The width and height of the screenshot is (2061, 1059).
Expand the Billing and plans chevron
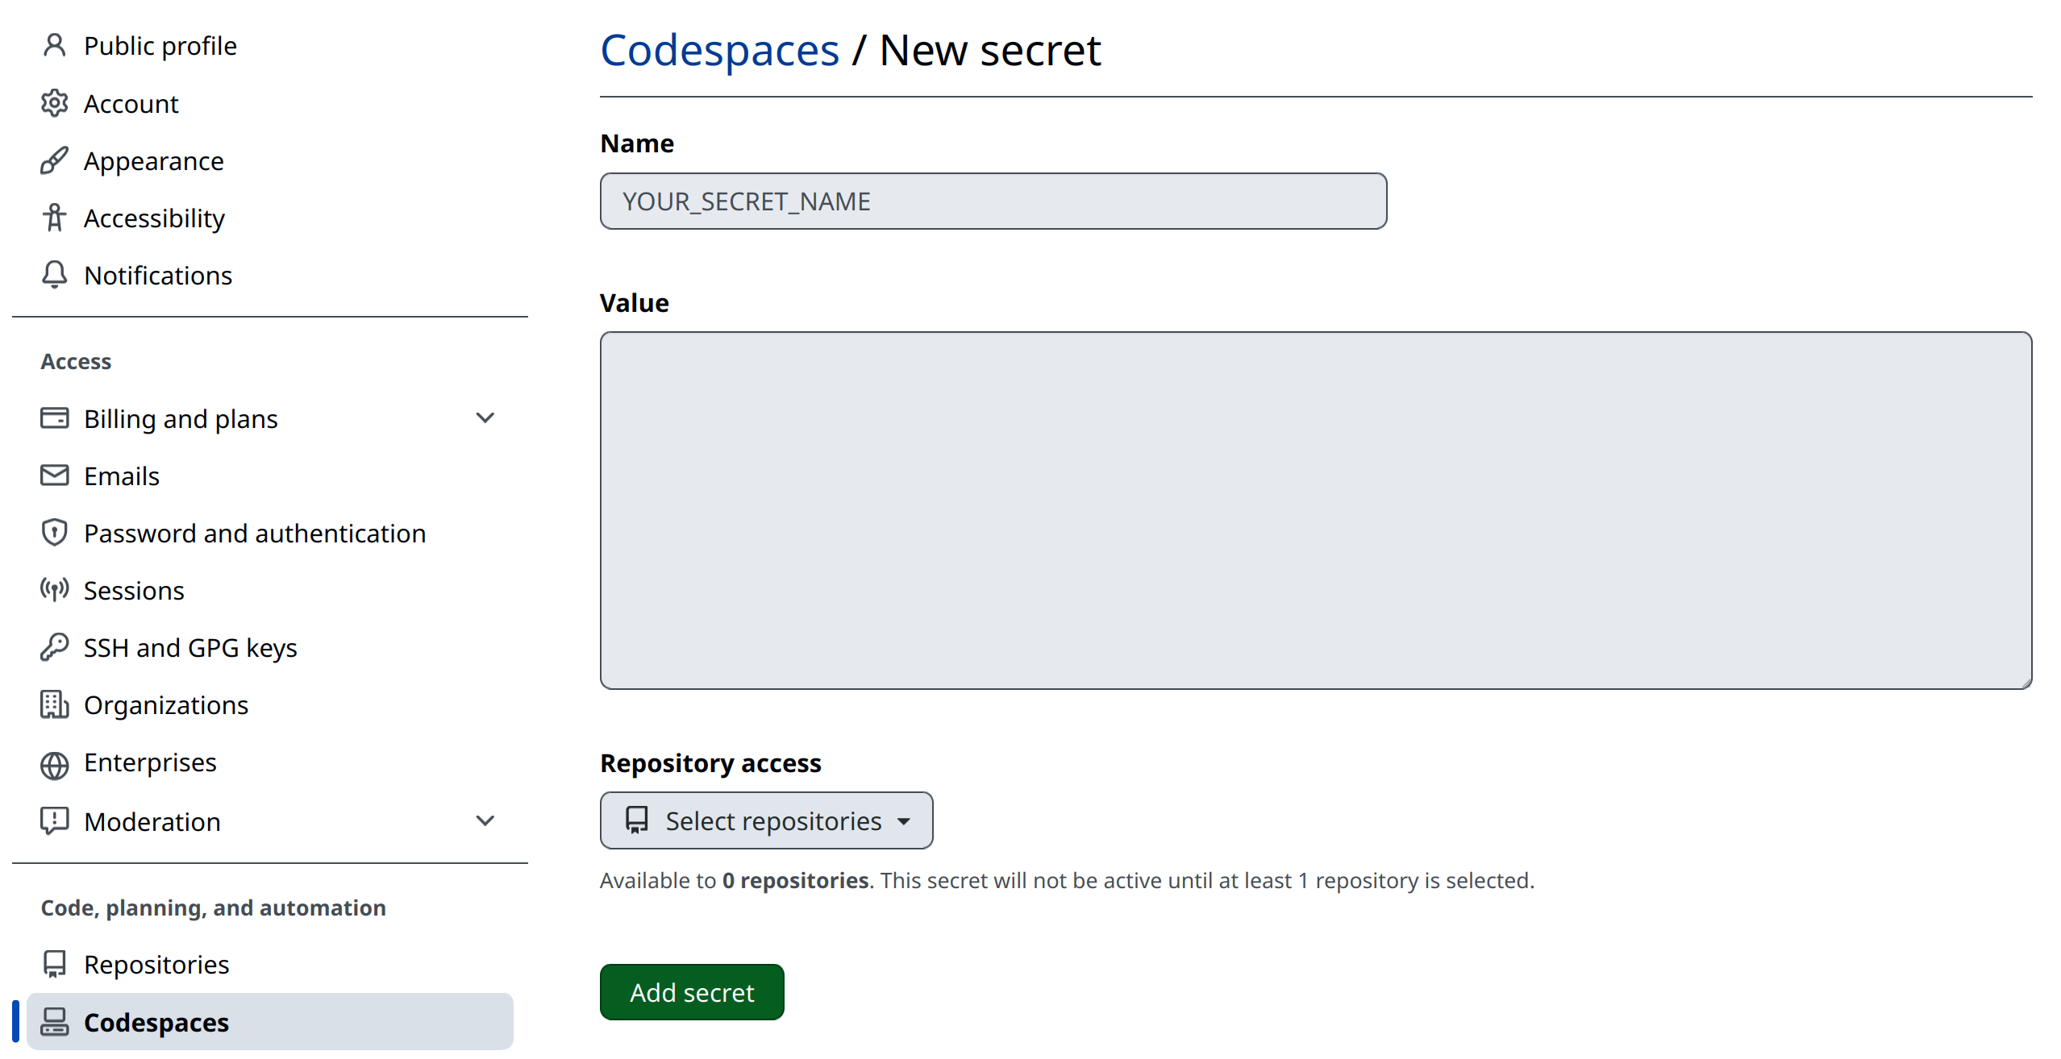coord(485,418)
